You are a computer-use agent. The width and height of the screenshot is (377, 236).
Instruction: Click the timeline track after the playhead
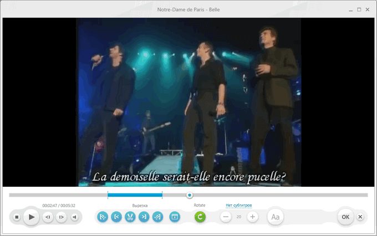click(x=280, y=195)
